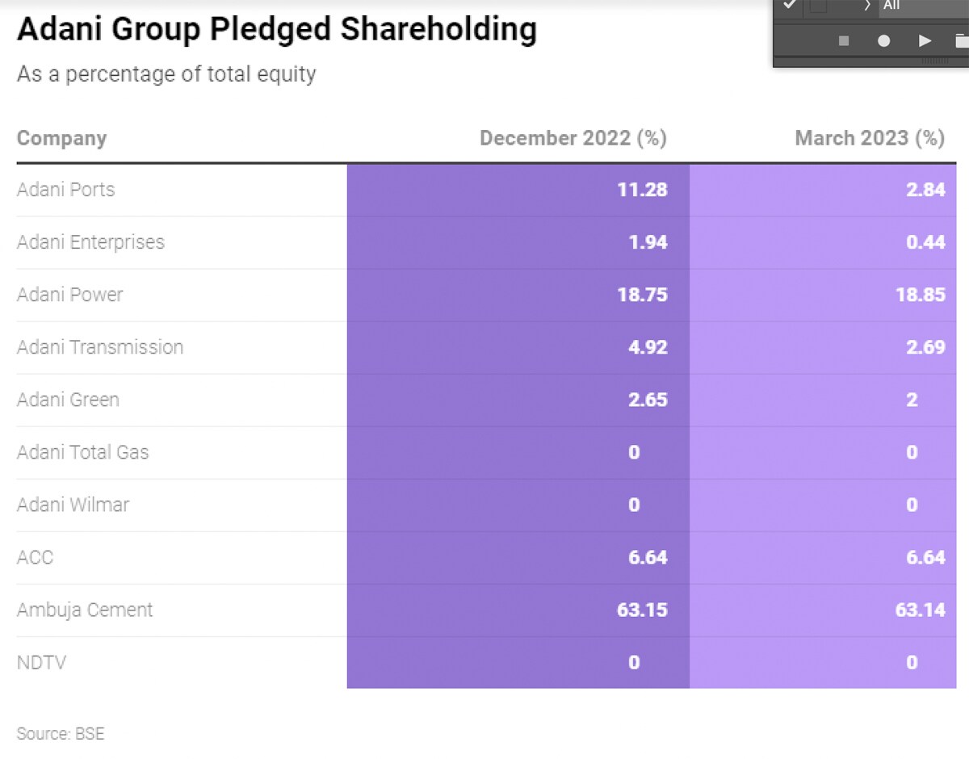969x759 pixels.
Task: Click the Adani Ports row label
Action: click(x=65, y=190)
